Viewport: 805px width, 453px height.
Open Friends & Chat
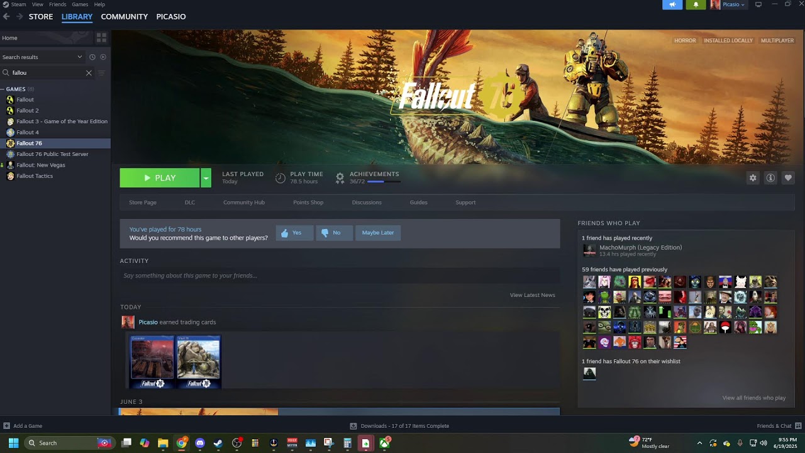point(779,426)
